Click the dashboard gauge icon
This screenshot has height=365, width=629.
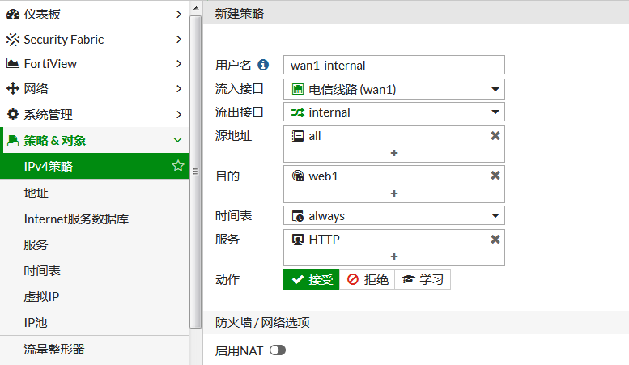coord(12,15)
